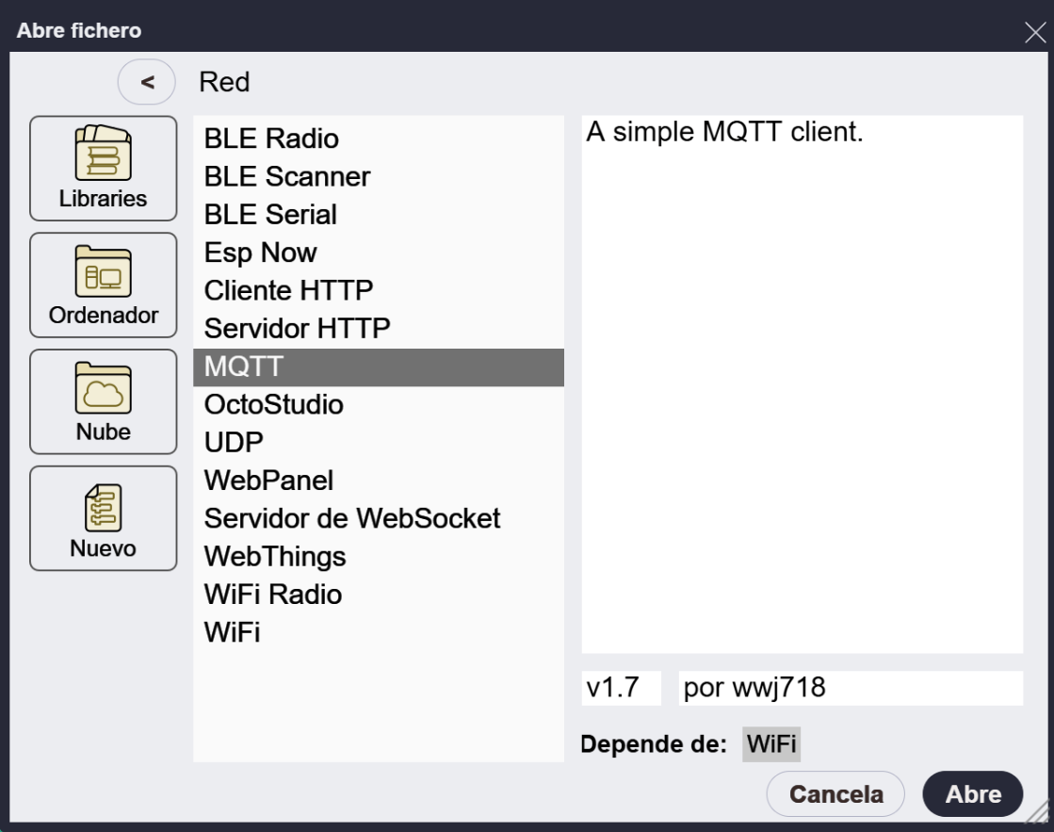Select WiFi Radio library
This screenshot has height=832, width=1054.
pos(379,595)
